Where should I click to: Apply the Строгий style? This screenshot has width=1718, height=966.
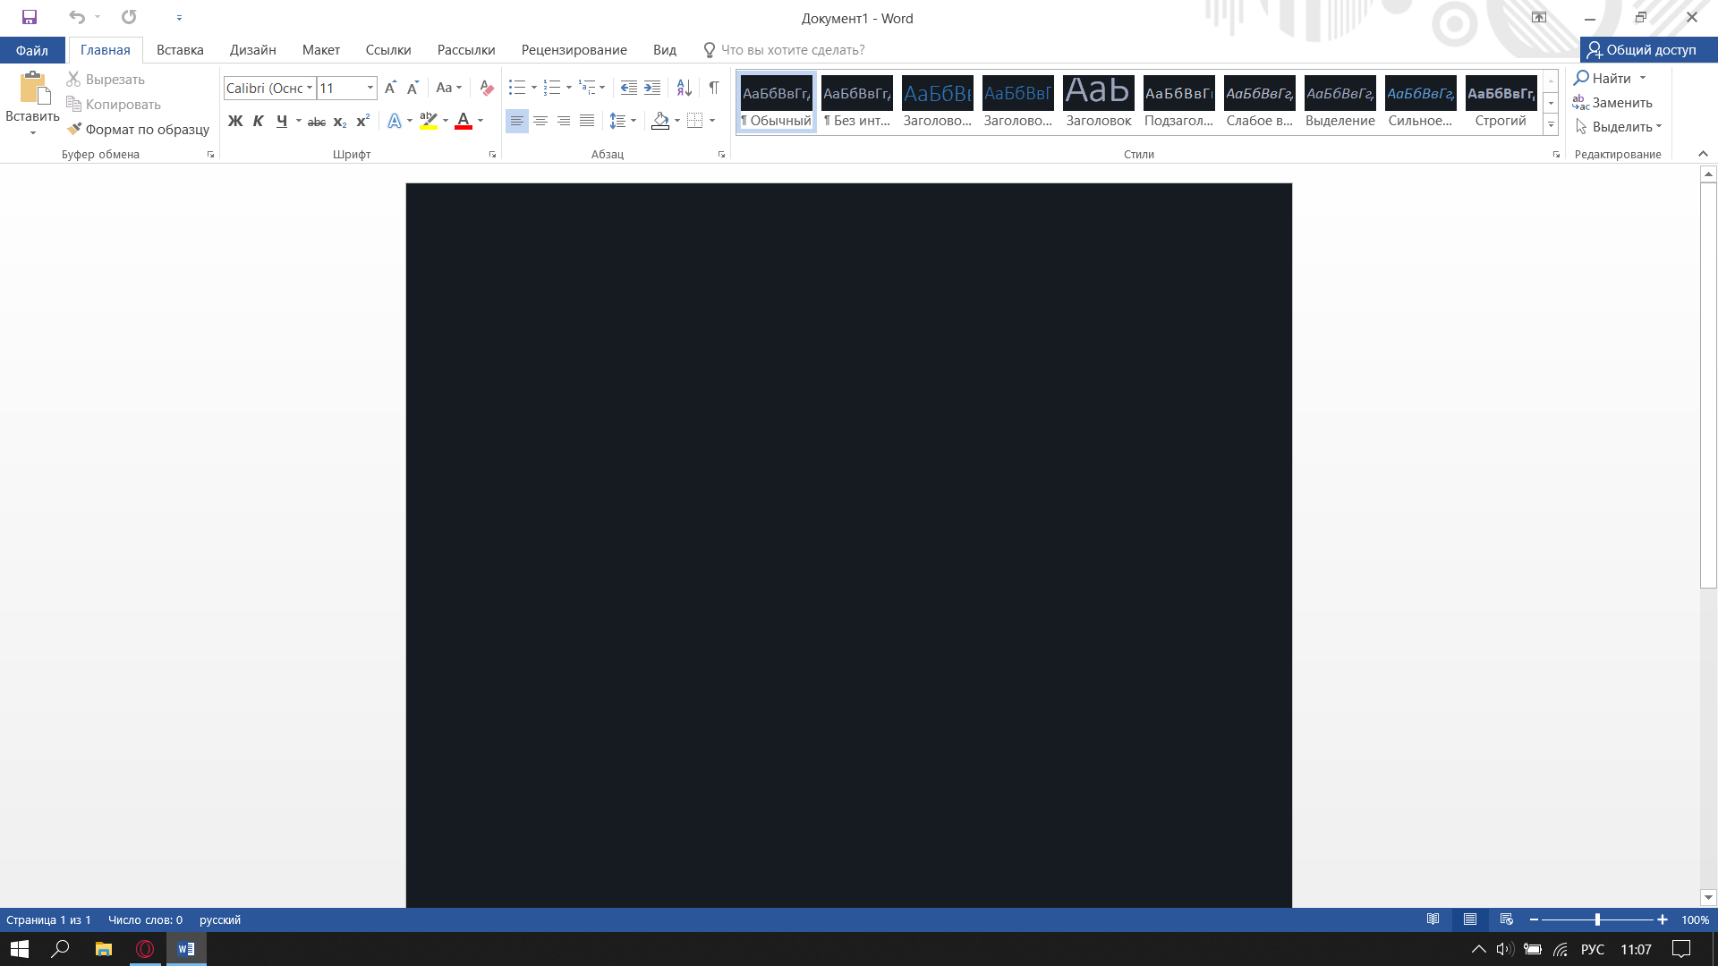click(x=1501, y=103)
